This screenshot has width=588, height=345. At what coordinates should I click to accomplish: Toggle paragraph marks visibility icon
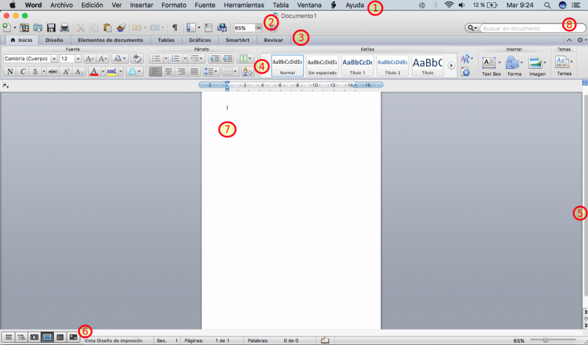tap(174, 27)
